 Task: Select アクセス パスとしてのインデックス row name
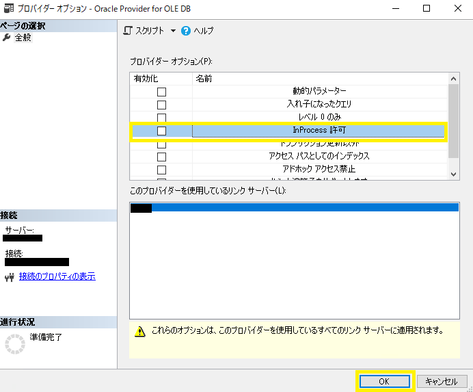click(x=319, y=156)
